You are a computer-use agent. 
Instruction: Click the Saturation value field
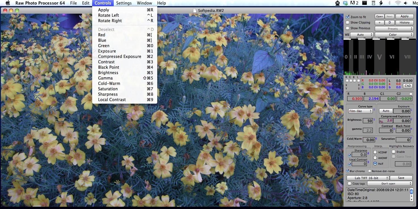(x=403, y=140)
